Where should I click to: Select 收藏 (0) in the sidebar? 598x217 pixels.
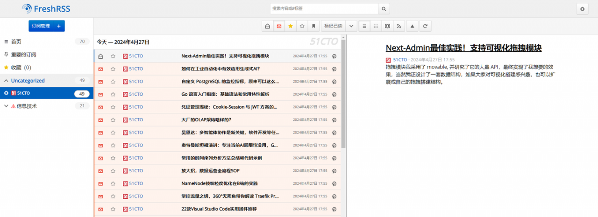(x=21, y=68)
